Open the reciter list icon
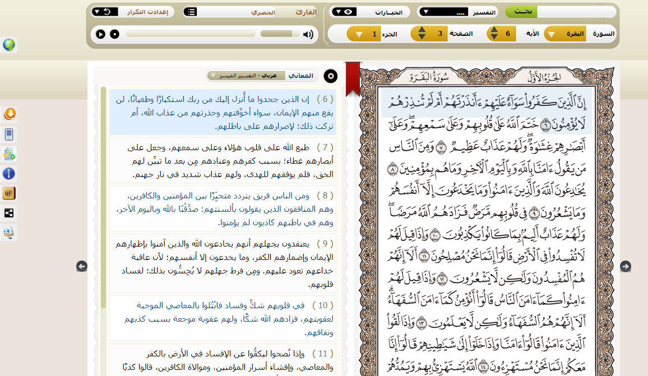 pos(191,12)
